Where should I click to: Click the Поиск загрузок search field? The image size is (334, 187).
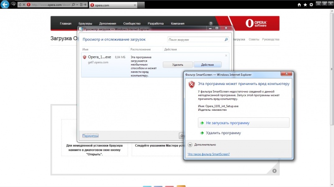coord(195,40)
